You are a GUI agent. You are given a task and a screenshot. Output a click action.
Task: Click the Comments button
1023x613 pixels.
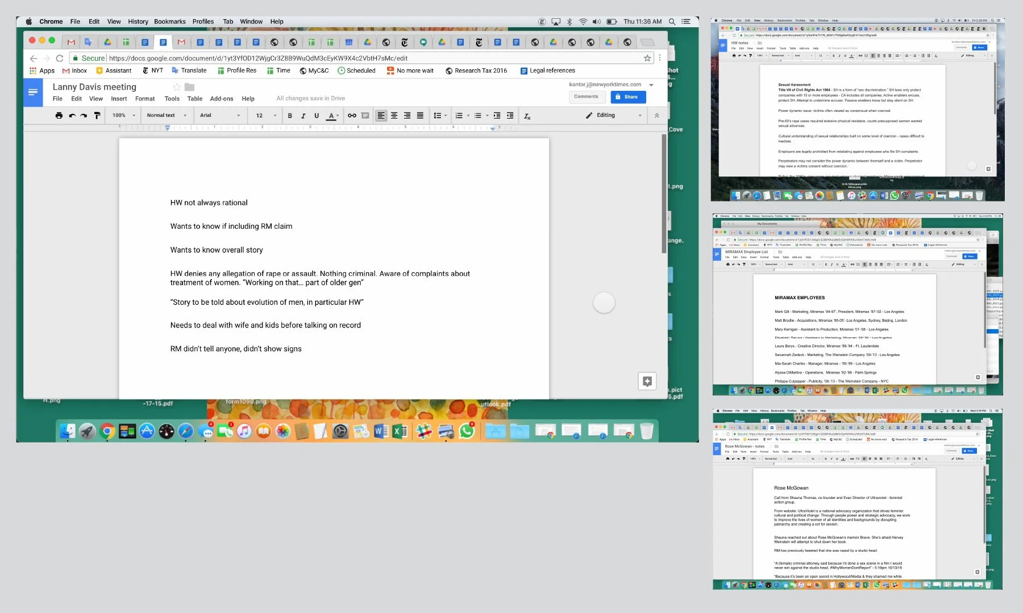pos(586,97)
